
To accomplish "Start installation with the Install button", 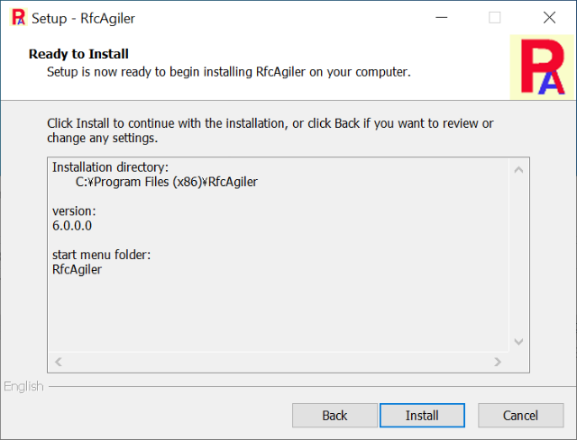I will pos(422,416).
